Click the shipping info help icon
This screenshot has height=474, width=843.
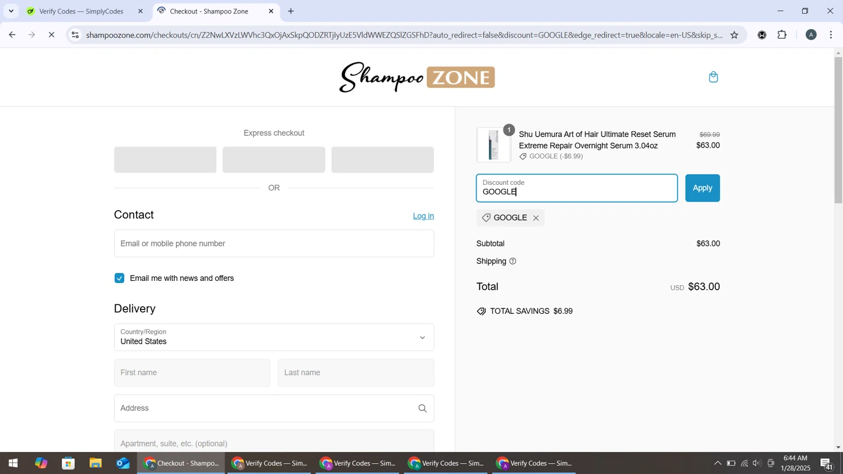[513, 261]
